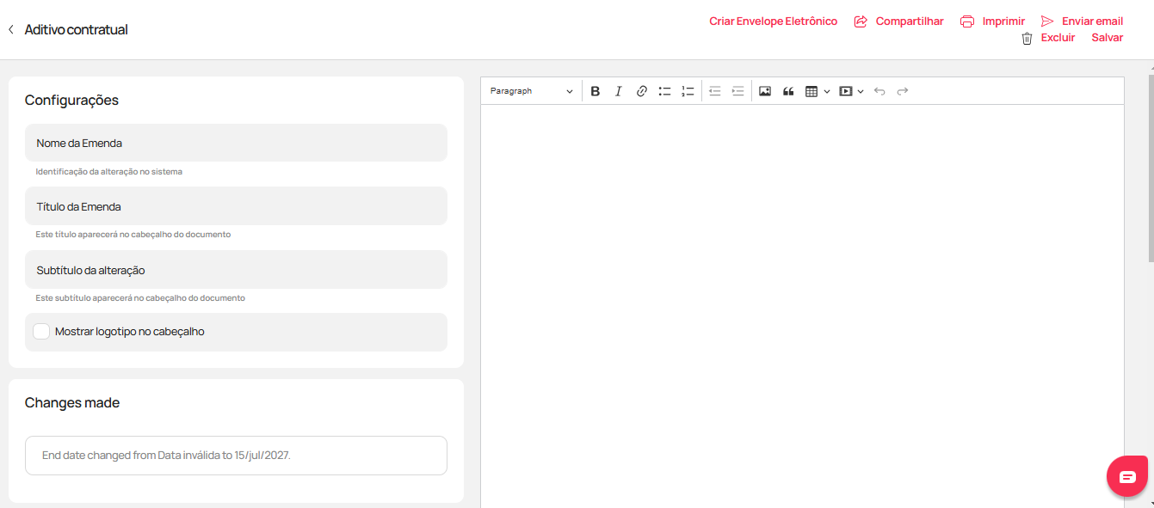Click hint Este subtítulo aparecerá no cabeçalho
Image resolution: width=1154 pixels, height=508 pixels.
click(x=140, y=298)
